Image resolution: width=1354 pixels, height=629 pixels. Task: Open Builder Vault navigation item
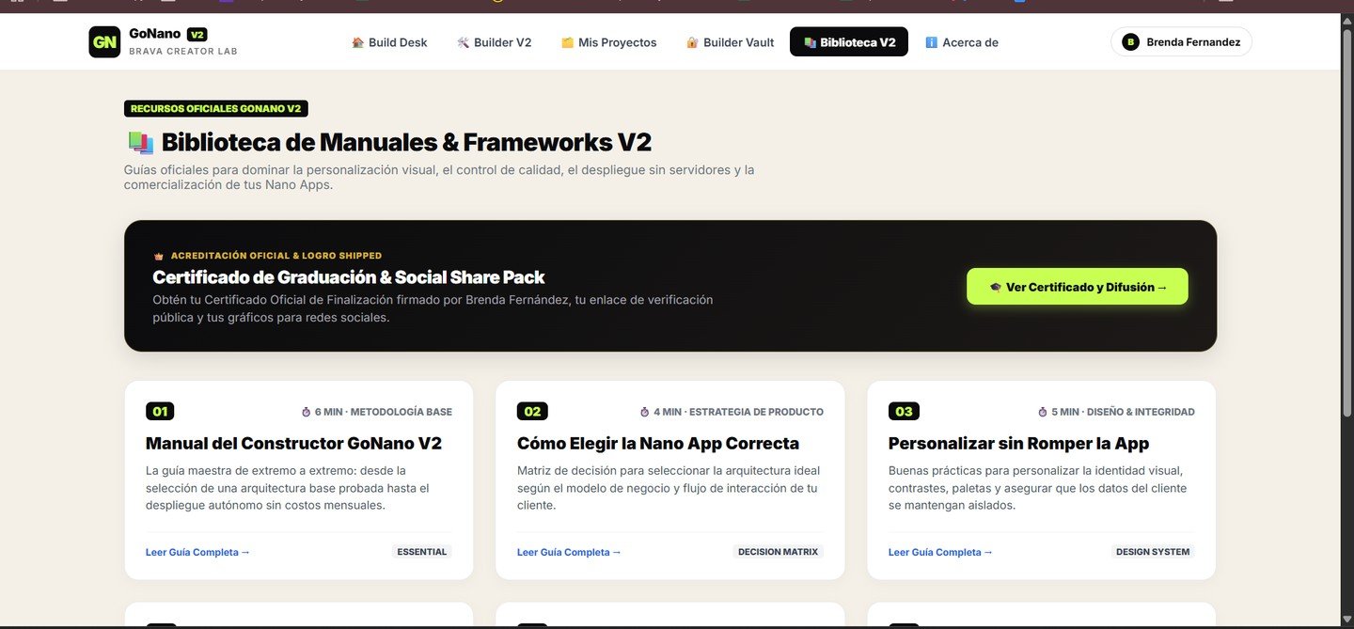pos(731,42)
